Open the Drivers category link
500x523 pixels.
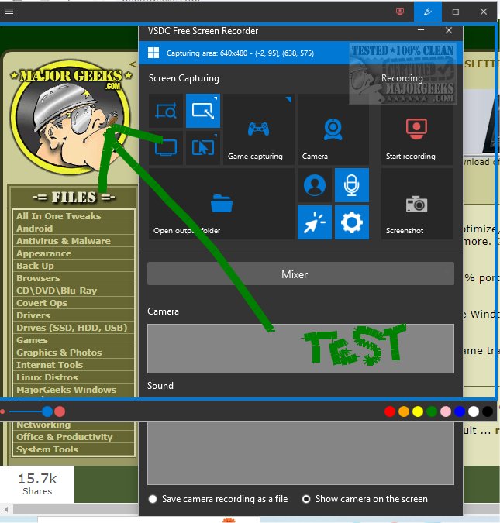(33, 315)
